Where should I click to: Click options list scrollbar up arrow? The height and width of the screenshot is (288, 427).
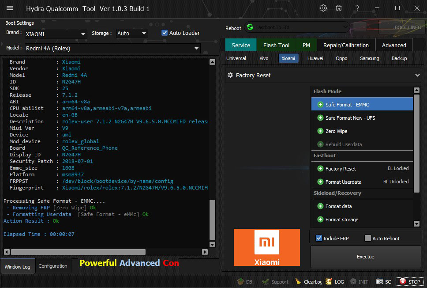click(416, 90)
